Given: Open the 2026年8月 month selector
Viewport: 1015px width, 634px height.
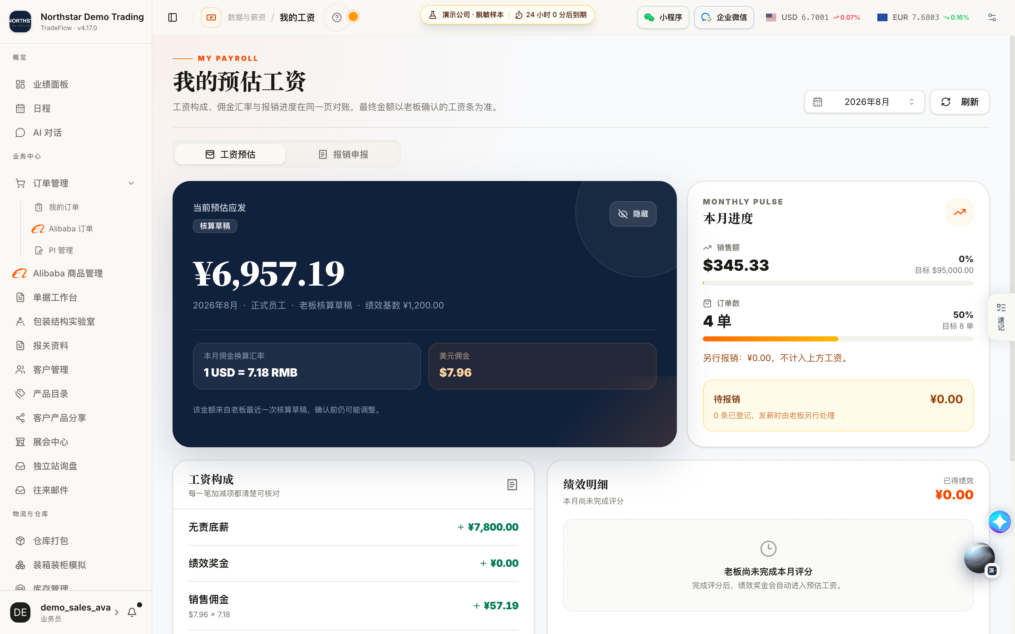Looking at the screenshot, I should coord(864,102).
